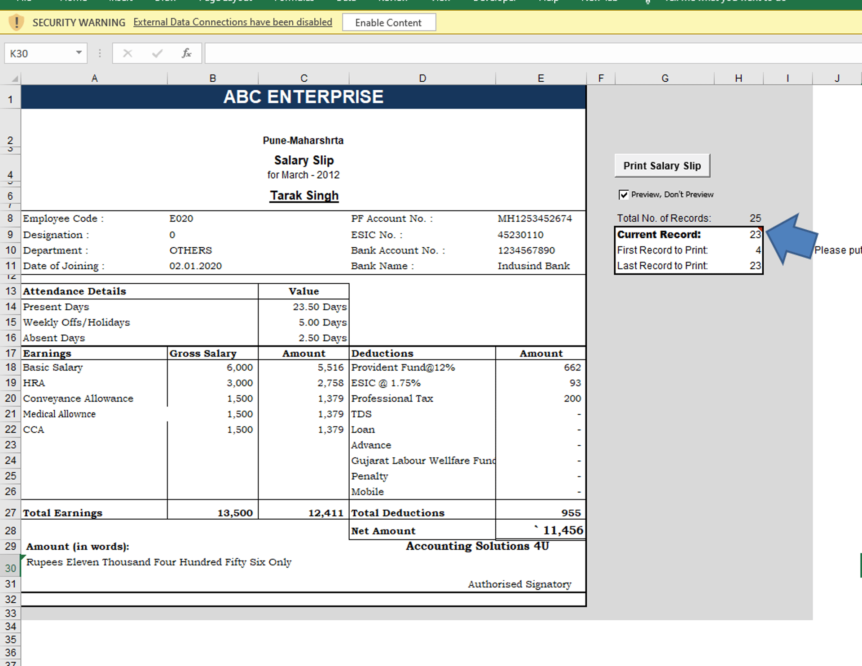Click the security warning shield icon
Screen dimensions: 862x666
click(x=17, y=22)
